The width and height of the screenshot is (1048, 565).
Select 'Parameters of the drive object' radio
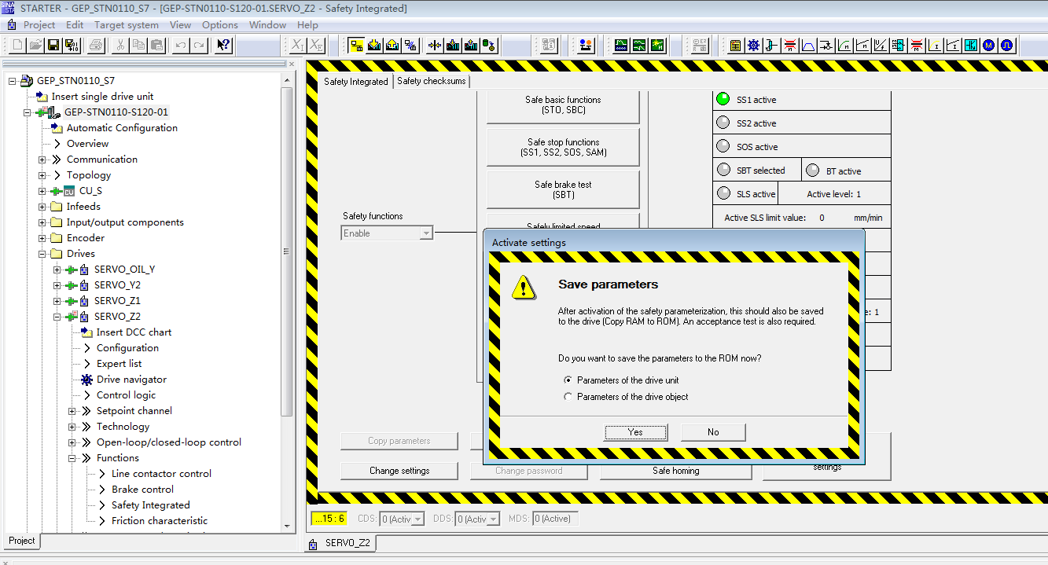(568, 397)
